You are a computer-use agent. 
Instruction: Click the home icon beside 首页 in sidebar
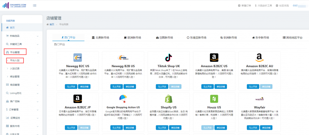click(x=7, y=27)
